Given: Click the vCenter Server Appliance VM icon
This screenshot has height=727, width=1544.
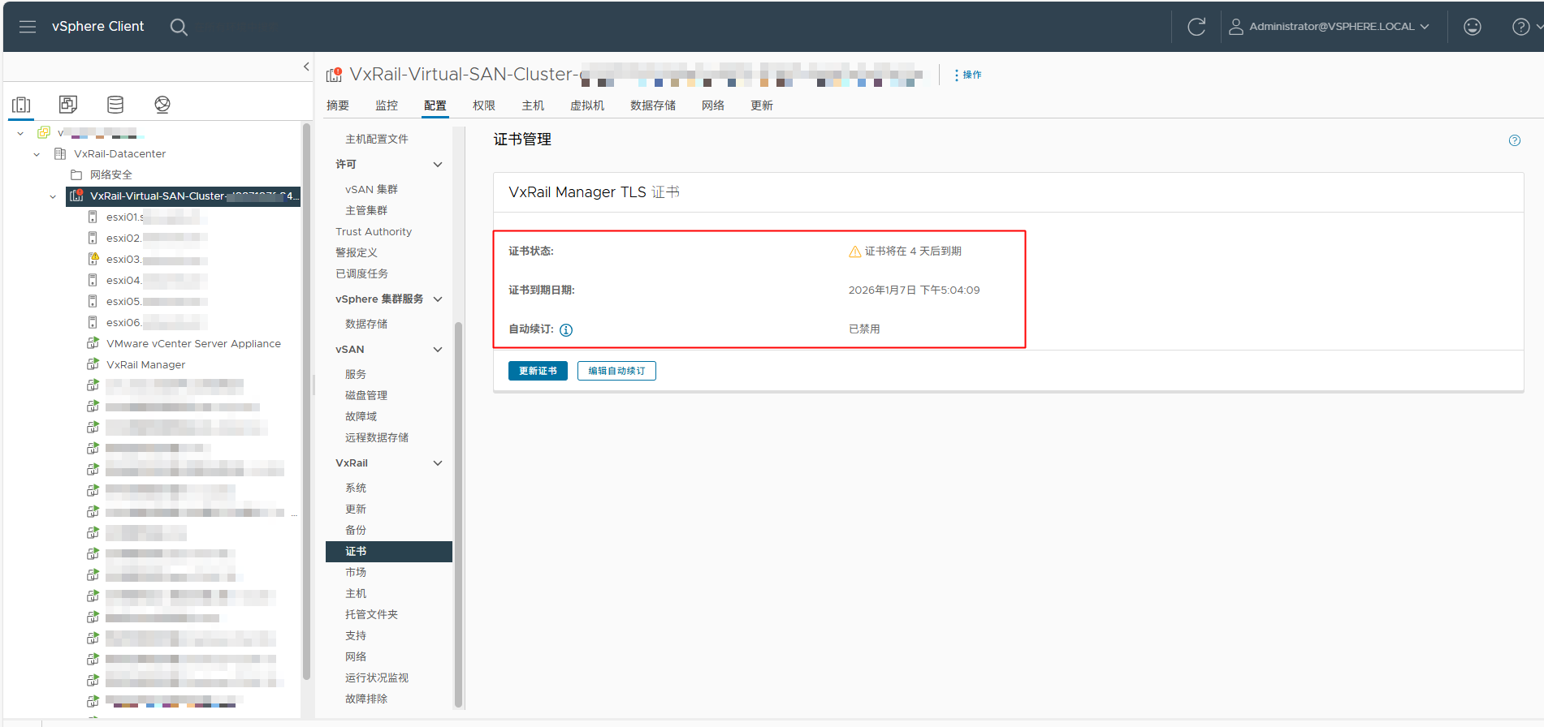Looking at the screenshot, I should tap(93, 343).
